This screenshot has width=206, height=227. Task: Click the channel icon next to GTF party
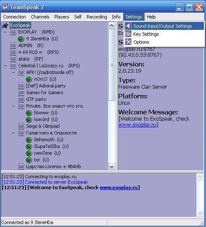[x=21, y=99]
